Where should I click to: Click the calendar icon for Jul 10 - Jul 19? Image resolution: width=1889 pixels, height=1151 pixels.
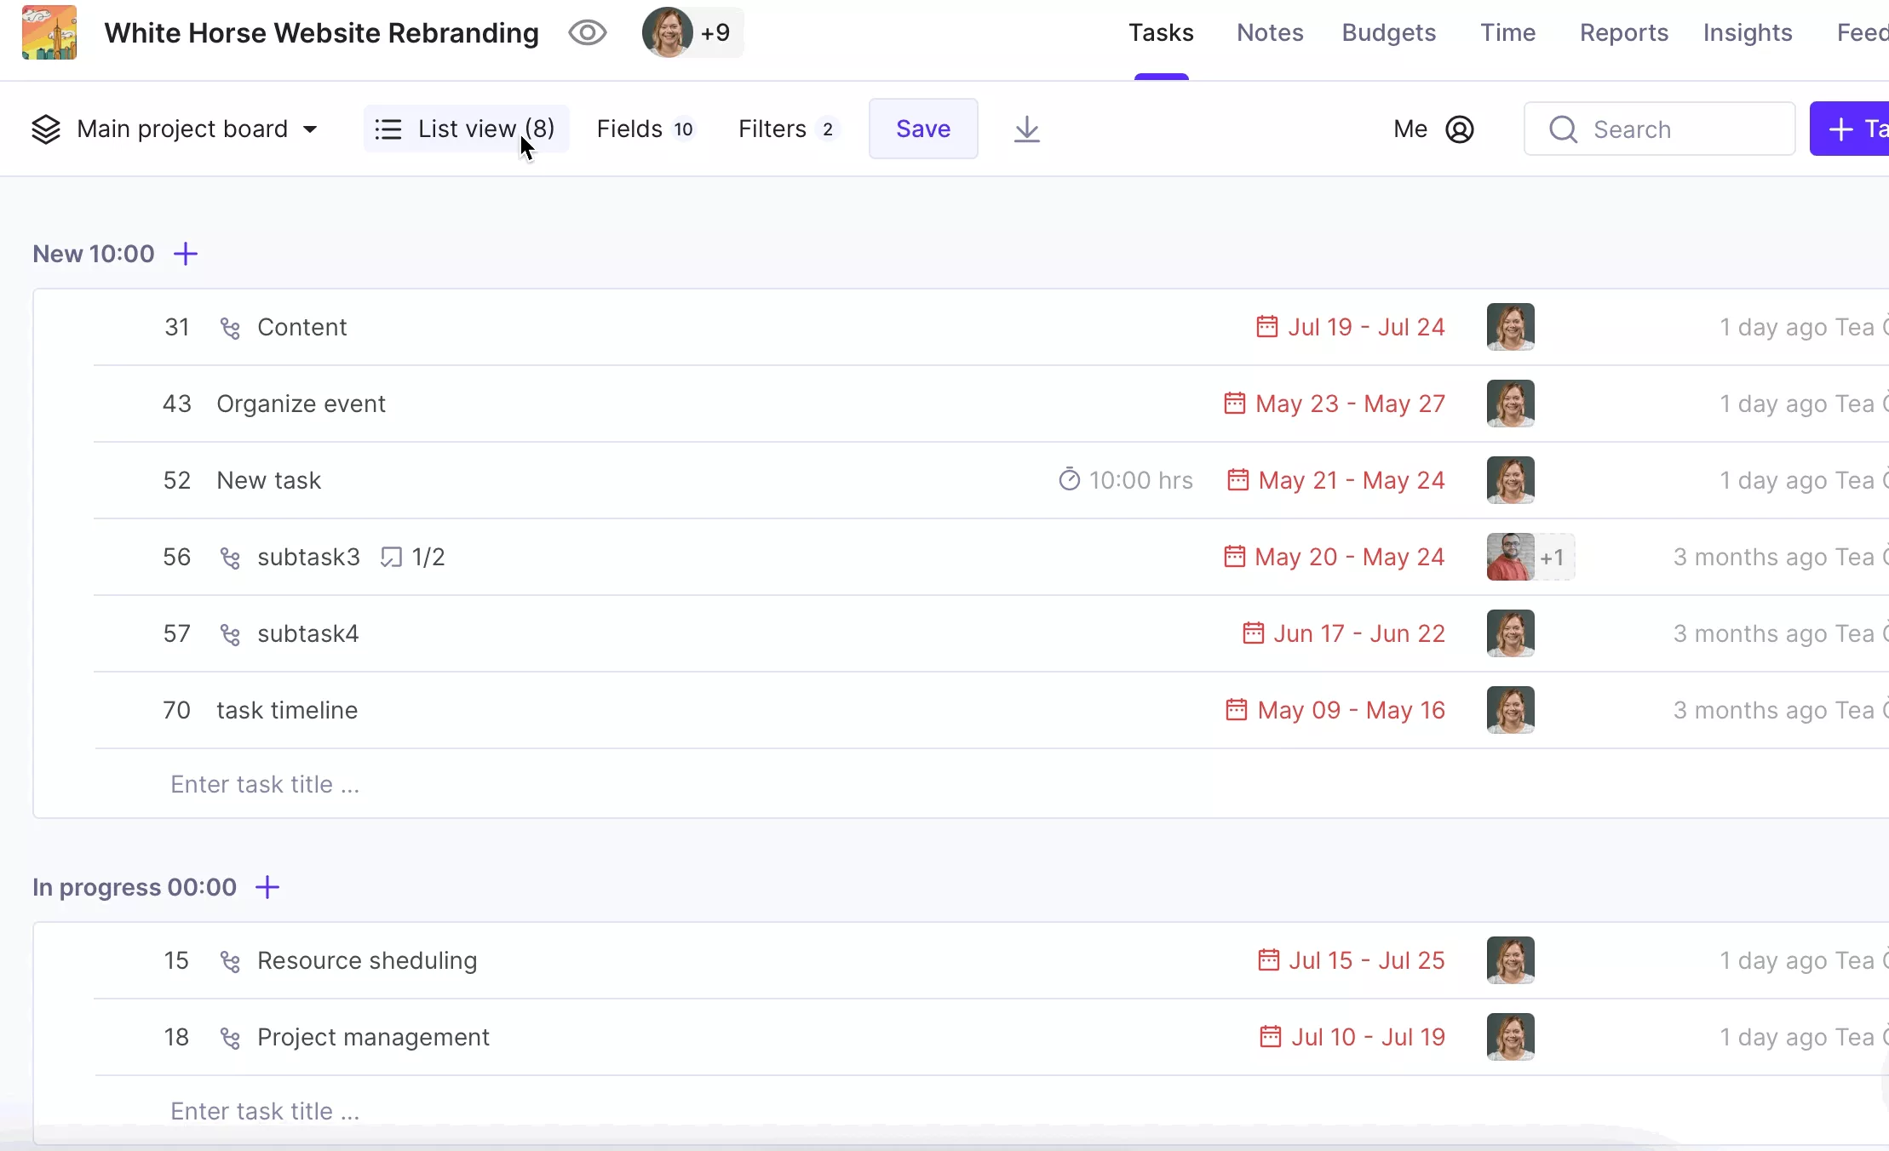click(1270, 1037)
